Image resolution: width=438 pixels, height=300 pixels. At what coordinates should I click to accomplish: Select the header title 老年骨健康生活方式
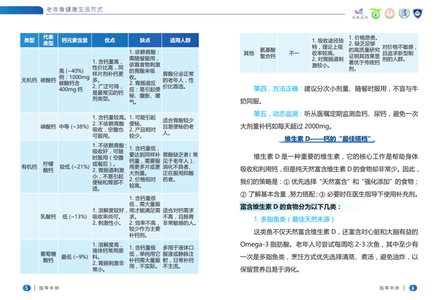74,10
